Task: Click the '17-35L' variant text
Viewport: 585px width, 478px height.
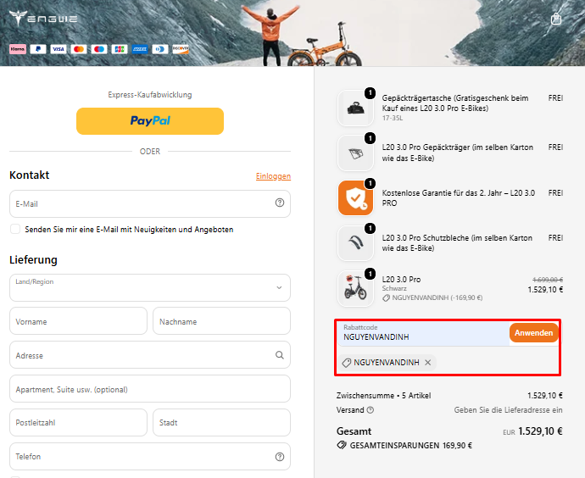Action: click(393, 118)
